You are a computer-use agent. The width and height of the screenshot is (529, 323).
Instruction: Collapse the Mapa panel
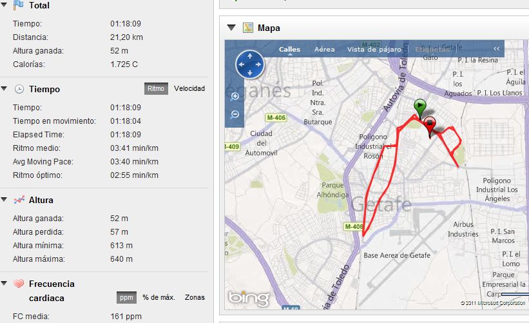pos(231,28)
